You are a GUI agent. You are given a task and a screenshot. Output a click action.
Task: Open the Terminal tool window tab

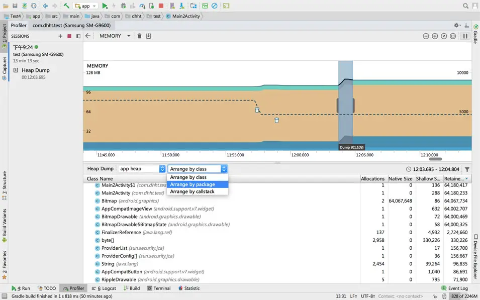159,288
